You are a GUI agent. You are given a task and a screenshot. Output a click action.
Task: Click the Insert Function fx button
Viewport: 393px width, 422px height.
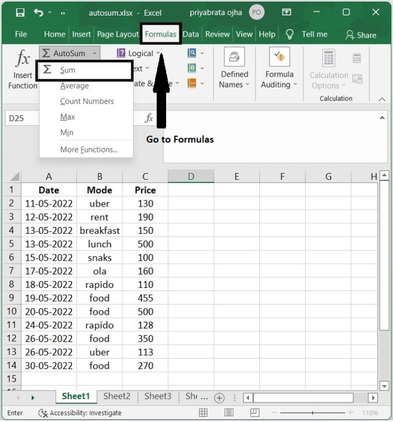[23, 69]
